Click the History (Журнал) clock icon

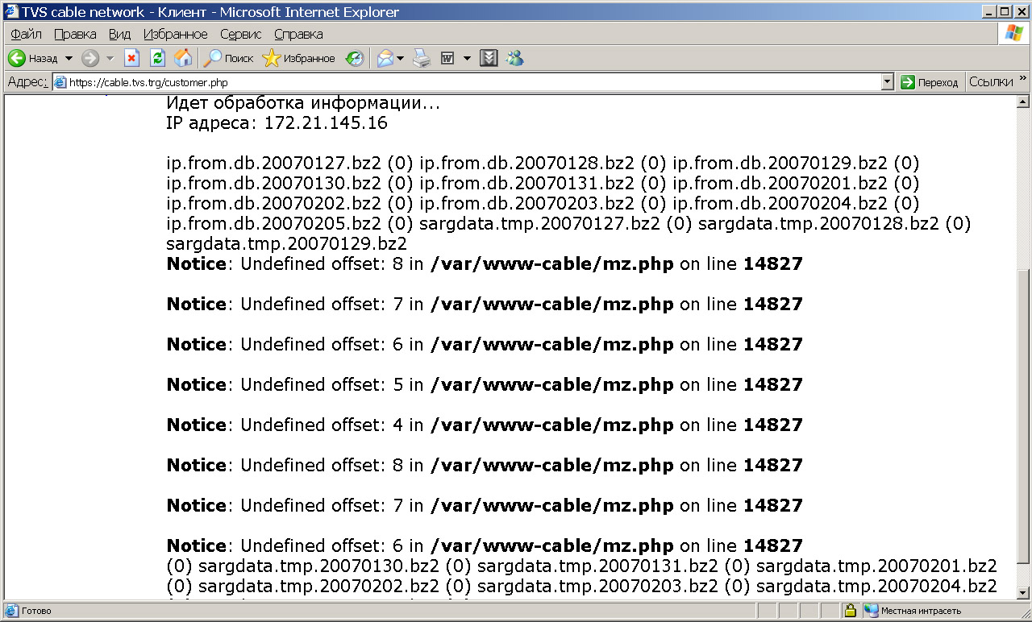pos(355,58)
